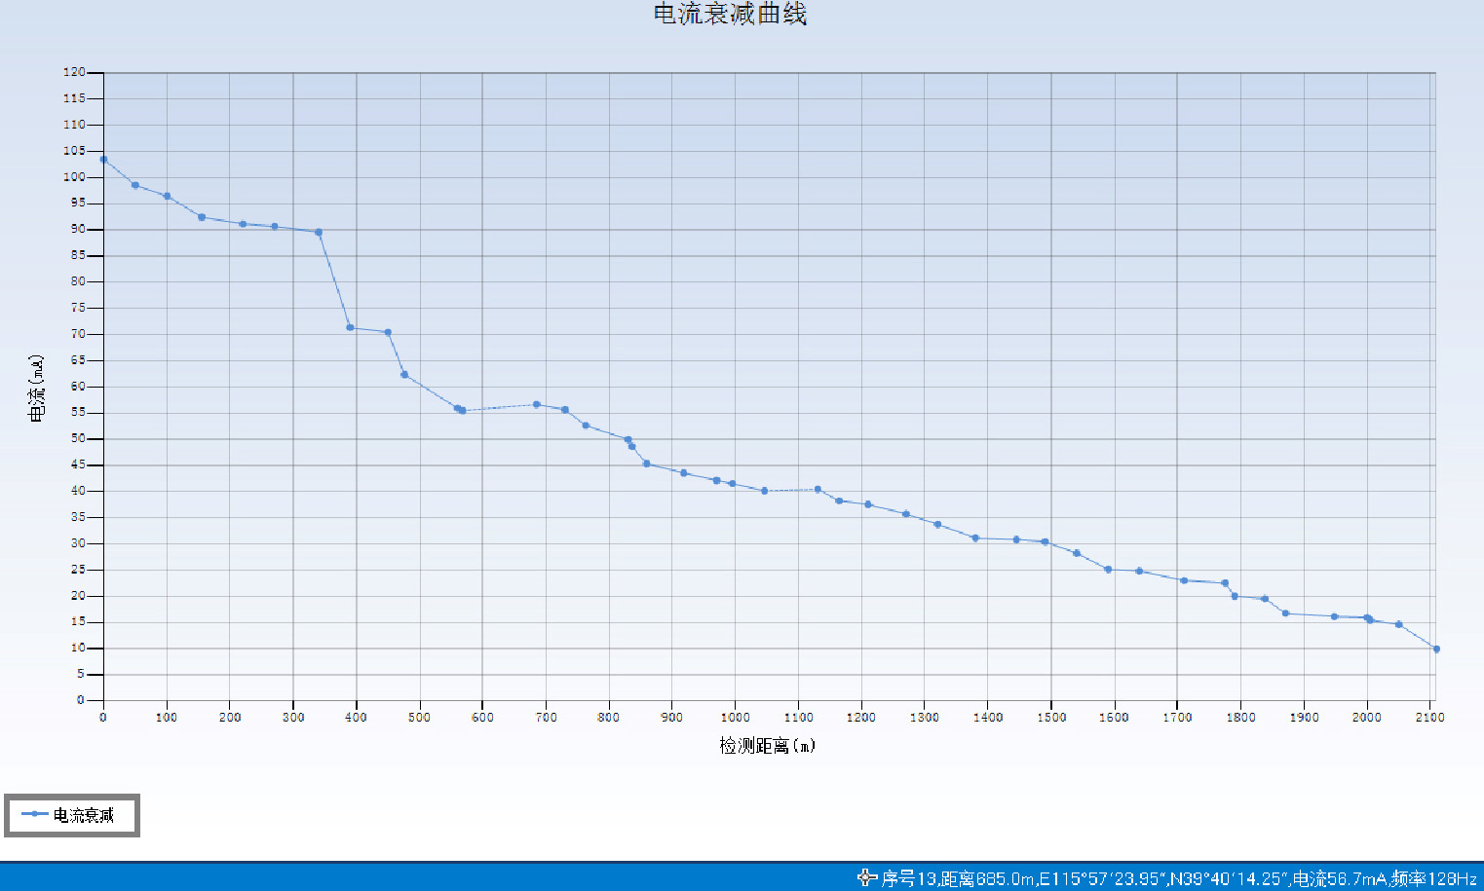Viewport: 1484px width, 891px height.
Task: Click the blue line marker in the legend
Action: click(x=34, y=814)
